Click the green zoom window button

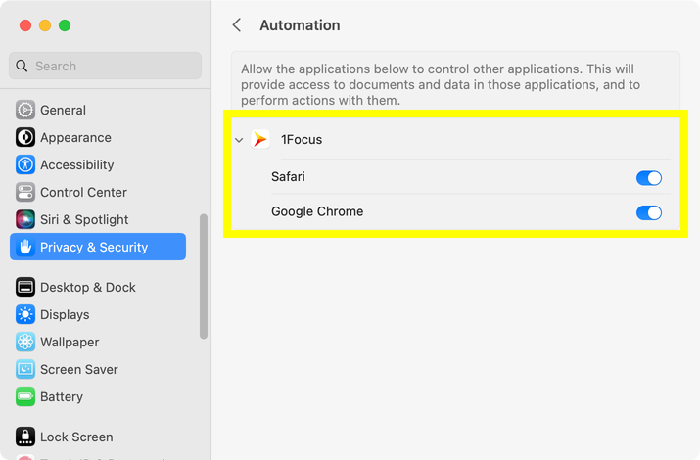click(x=65, y=25)
